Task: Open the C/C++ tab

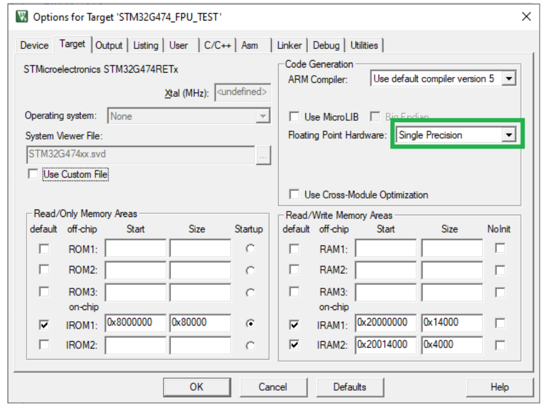Action: pos(217,45)
